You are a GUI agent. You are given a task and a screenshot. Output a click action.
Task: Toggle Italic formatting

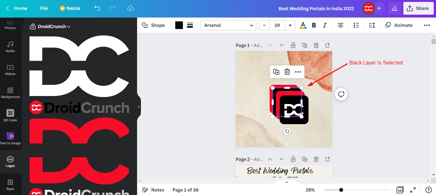coord(325,25)
